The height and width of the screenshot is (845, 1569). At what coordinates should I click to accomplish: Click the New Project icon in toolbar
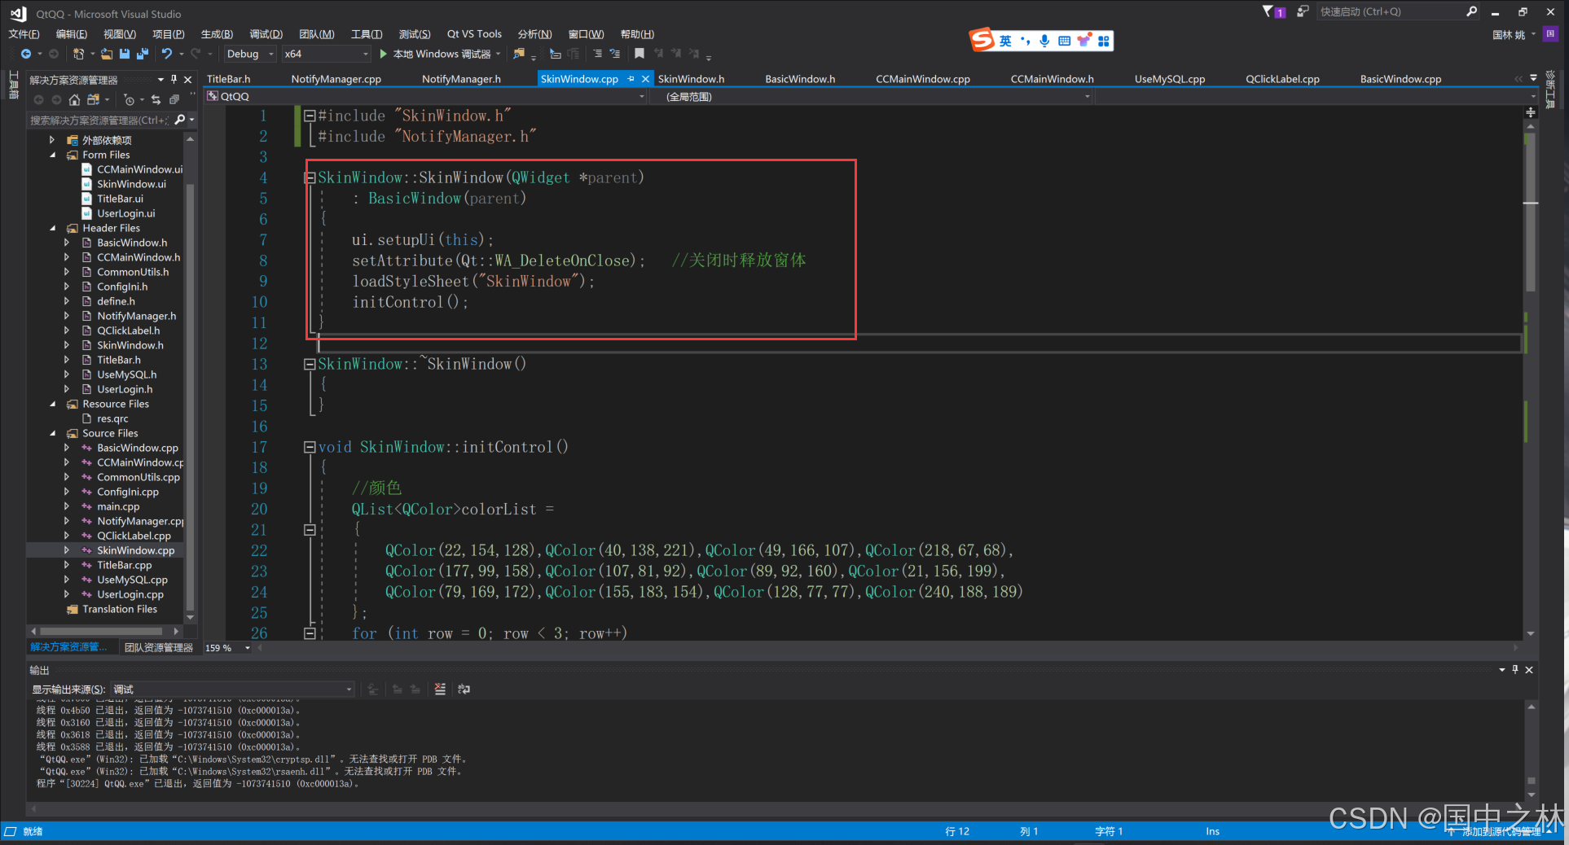coord(78,54)
